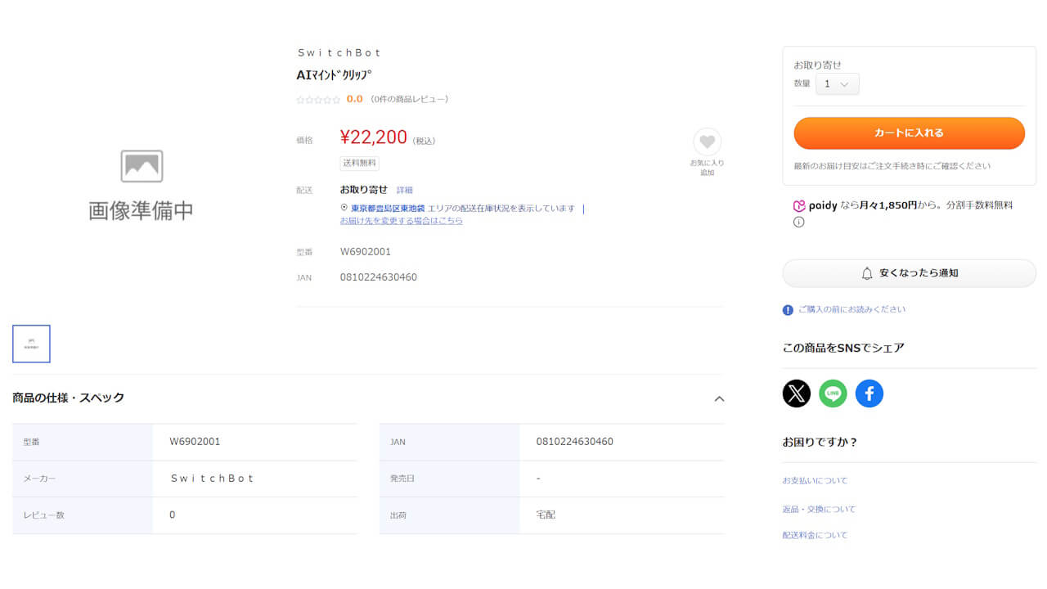Viewport: 1047px width, 589px height.
Task: Click お届け先を変更する場合はこちら link
Action: tap(401, 221)
